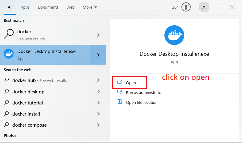Image resolution: width=242 pixels, height=143 pixels.
Task: Click the rewards trophy badge icon
Action: [x=186, y=7]
